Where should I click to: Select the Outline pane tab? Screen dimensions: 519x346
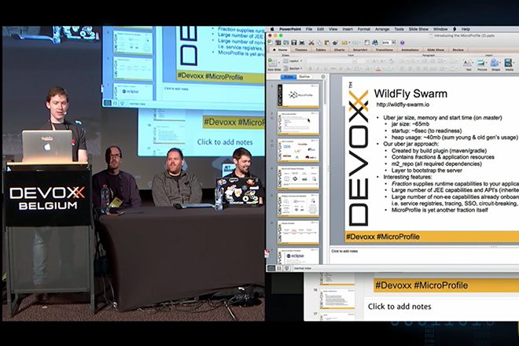[304, 77]
